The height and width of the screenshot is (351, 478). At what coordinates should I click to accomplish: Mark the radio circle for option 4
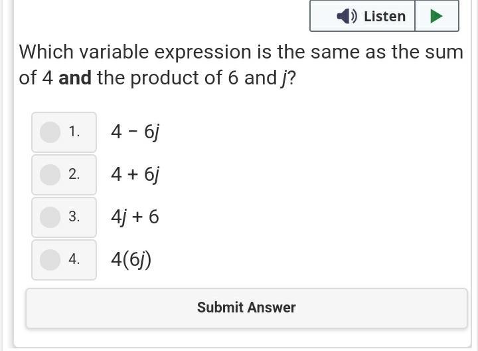[50, 259]
